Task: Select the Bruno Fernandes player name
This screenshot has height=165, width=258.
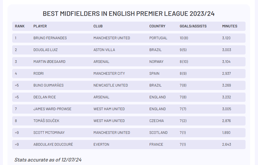Action: (50, 38)
